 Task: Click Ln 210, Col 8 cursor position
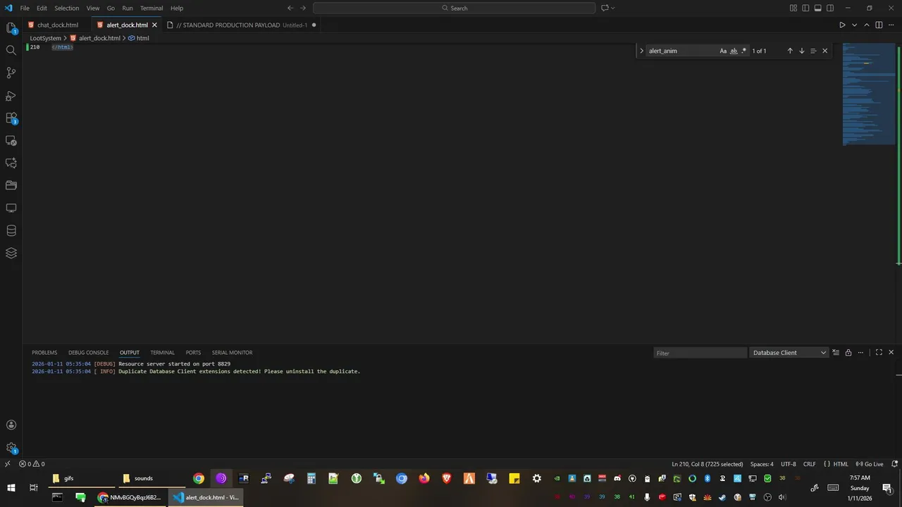tap(707, 464)
